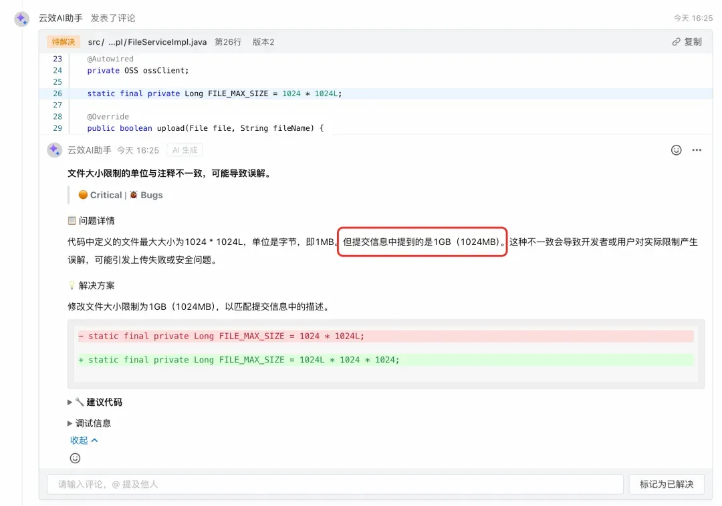Click the orange Critical severity label
The image size is (722, 506).
tap(100, 195)
